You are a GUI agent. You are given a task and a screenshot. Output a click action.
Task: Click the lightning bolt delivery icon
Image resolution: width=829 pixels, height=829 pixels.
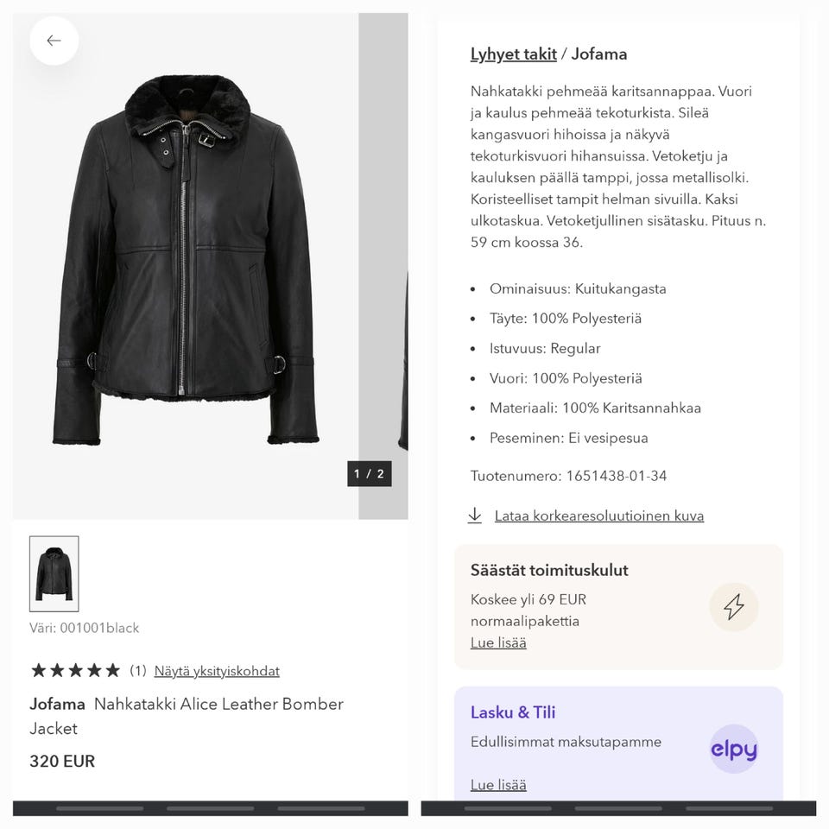(x=733, y=607)
